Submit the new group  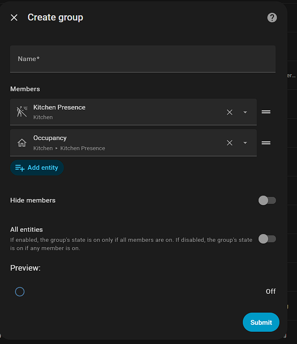(x=261, y=322)
